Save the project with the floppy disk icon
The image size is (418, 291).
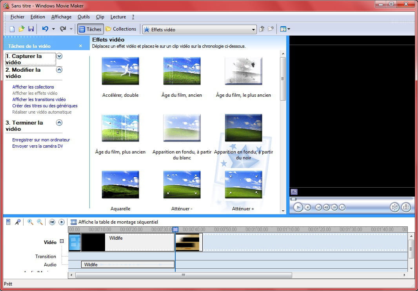coord(31,29)
